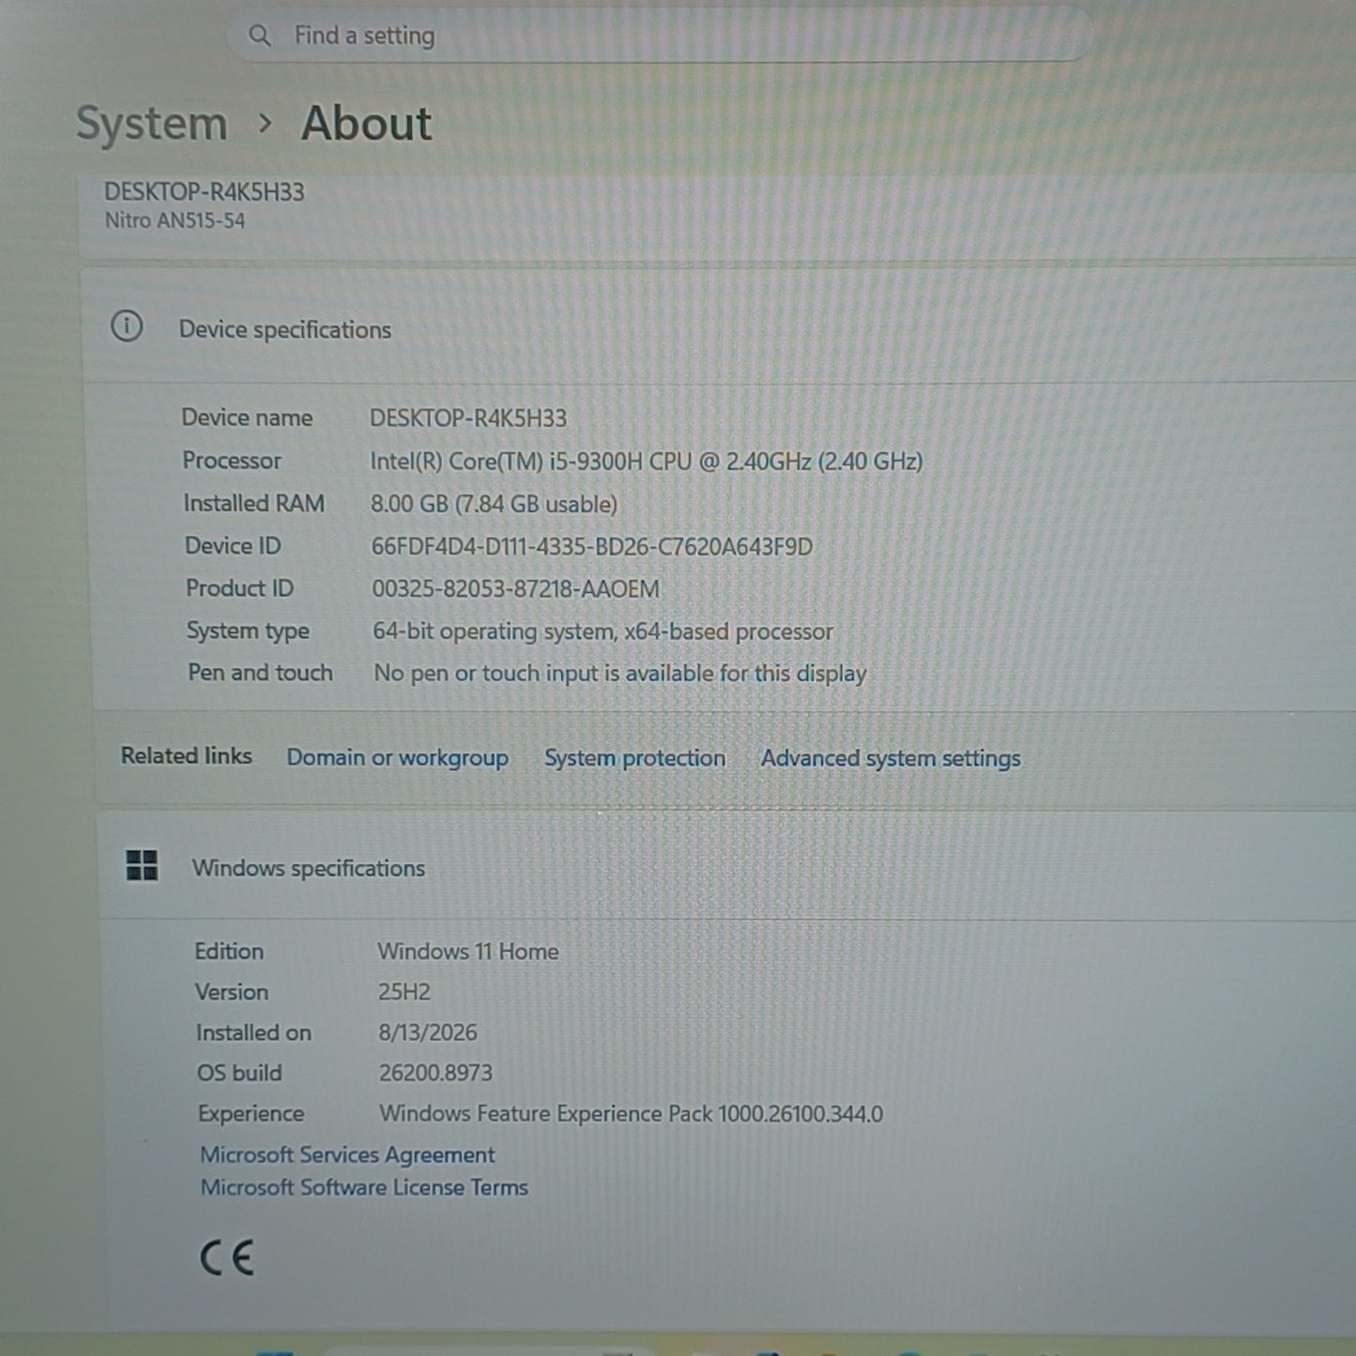Open the 'System protection' link
Viewport: 1356px width, 1356px height.
click(635, 758)
